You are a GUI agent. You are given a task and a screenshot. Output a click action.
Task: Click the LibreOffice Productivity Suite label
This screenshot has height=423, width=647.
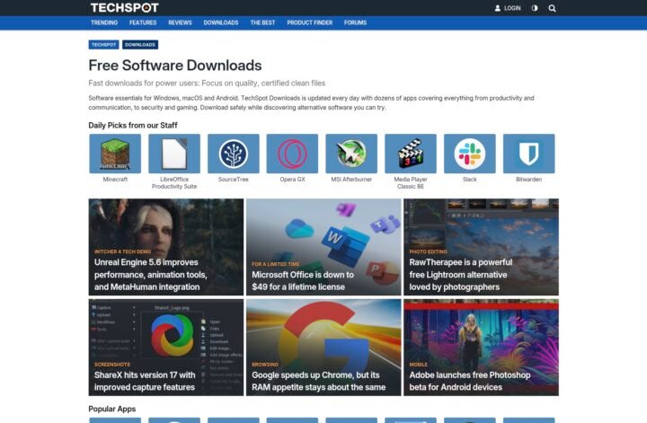click(174, 182)
